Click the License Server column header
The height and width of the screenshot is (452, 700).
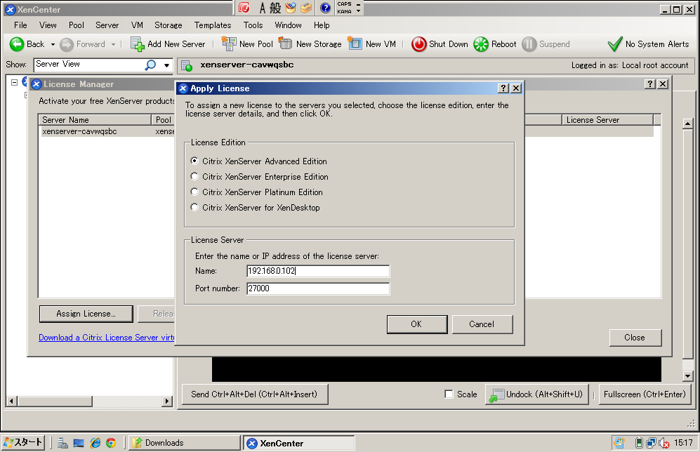pyautogui.click(x=607, y=119)
